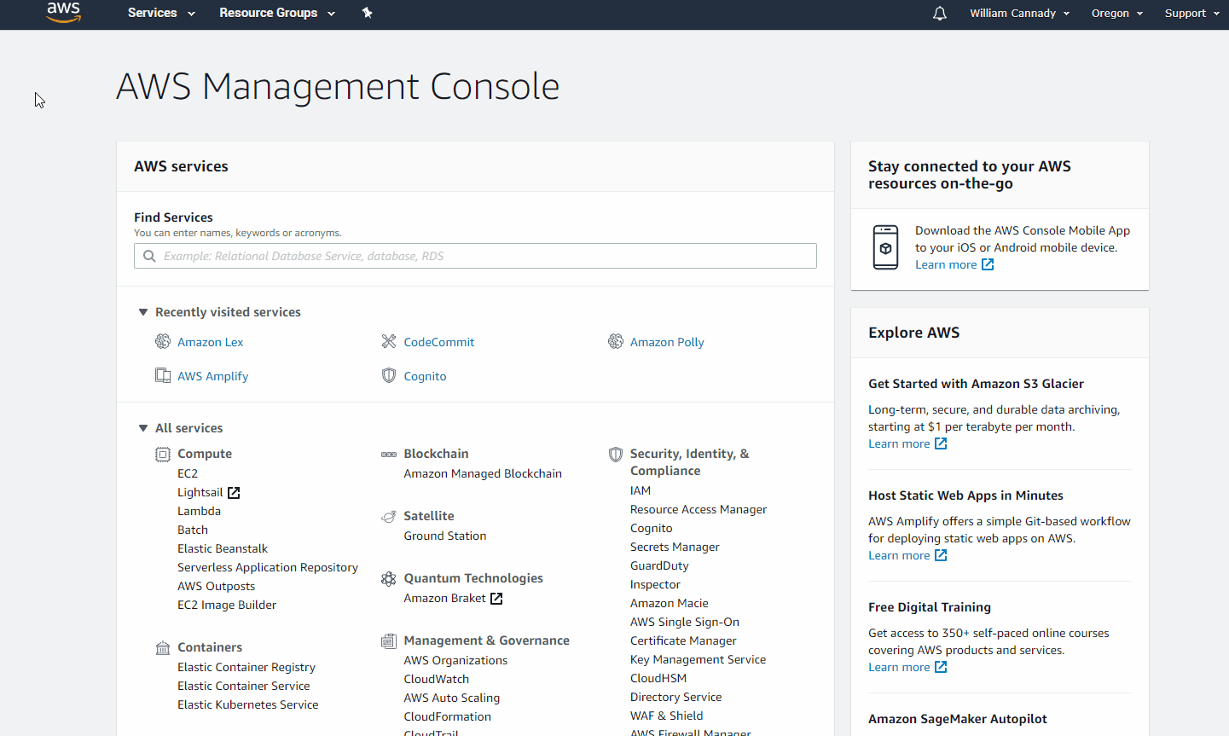Click external link icon under S3 Glacier
This screenshot has height=736, width=1229.
(941, 444)
